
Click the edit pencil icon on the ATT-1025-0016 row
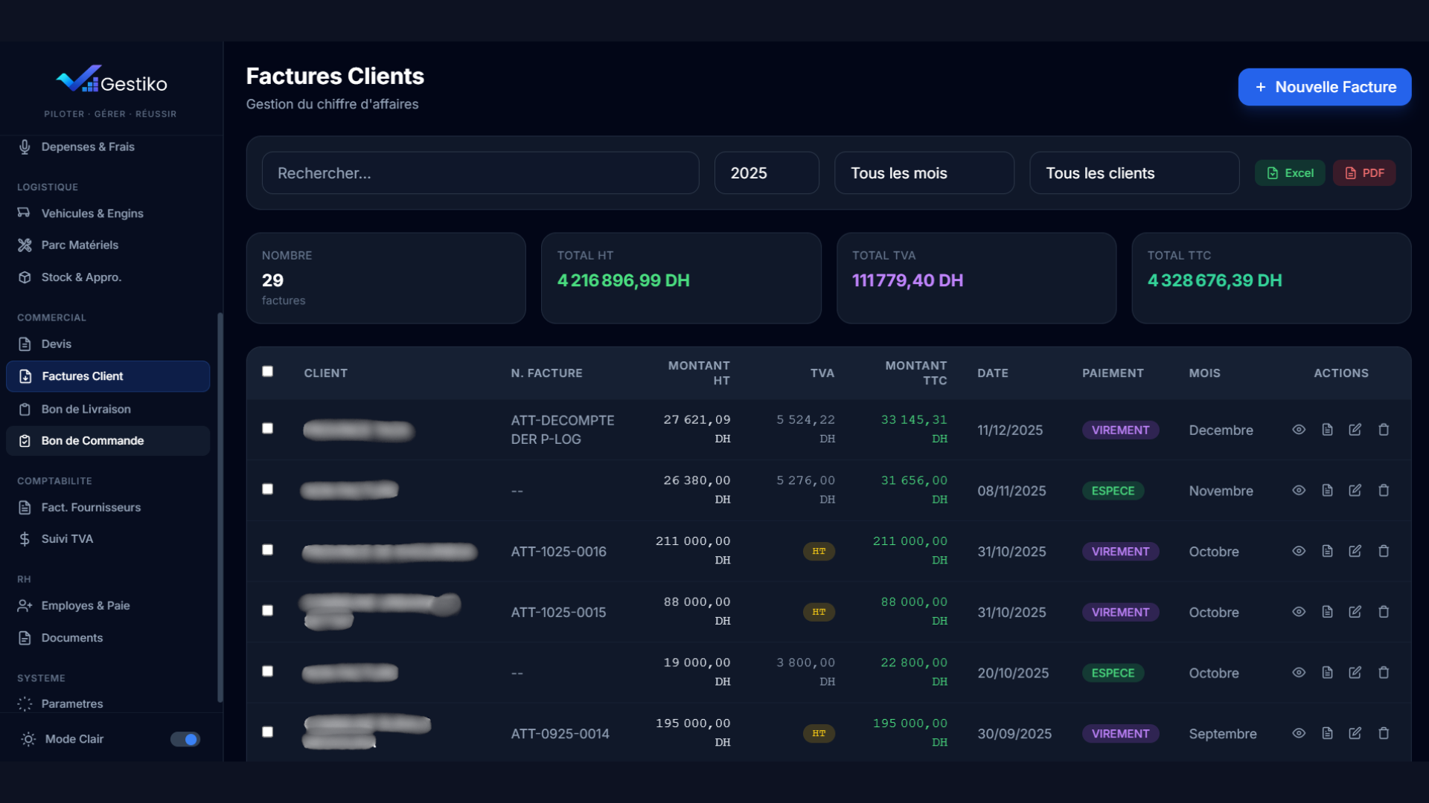point(1355,551)
